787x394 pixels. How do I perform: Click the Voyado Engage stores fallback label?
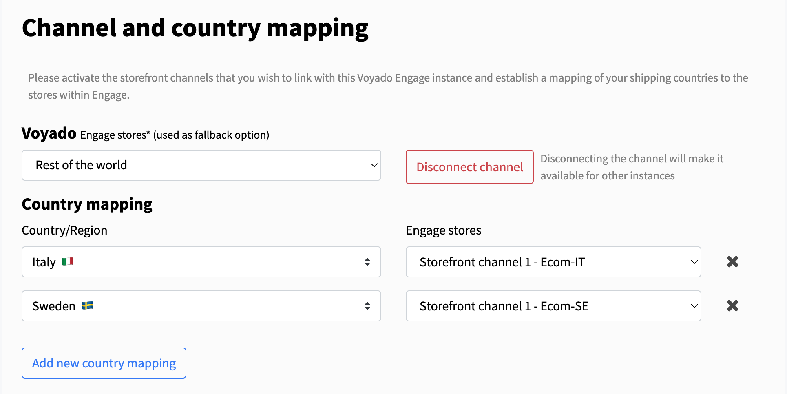coord(146,134)
